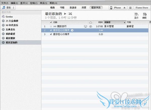Play the 最近添加的 playlist

(65, 14)
